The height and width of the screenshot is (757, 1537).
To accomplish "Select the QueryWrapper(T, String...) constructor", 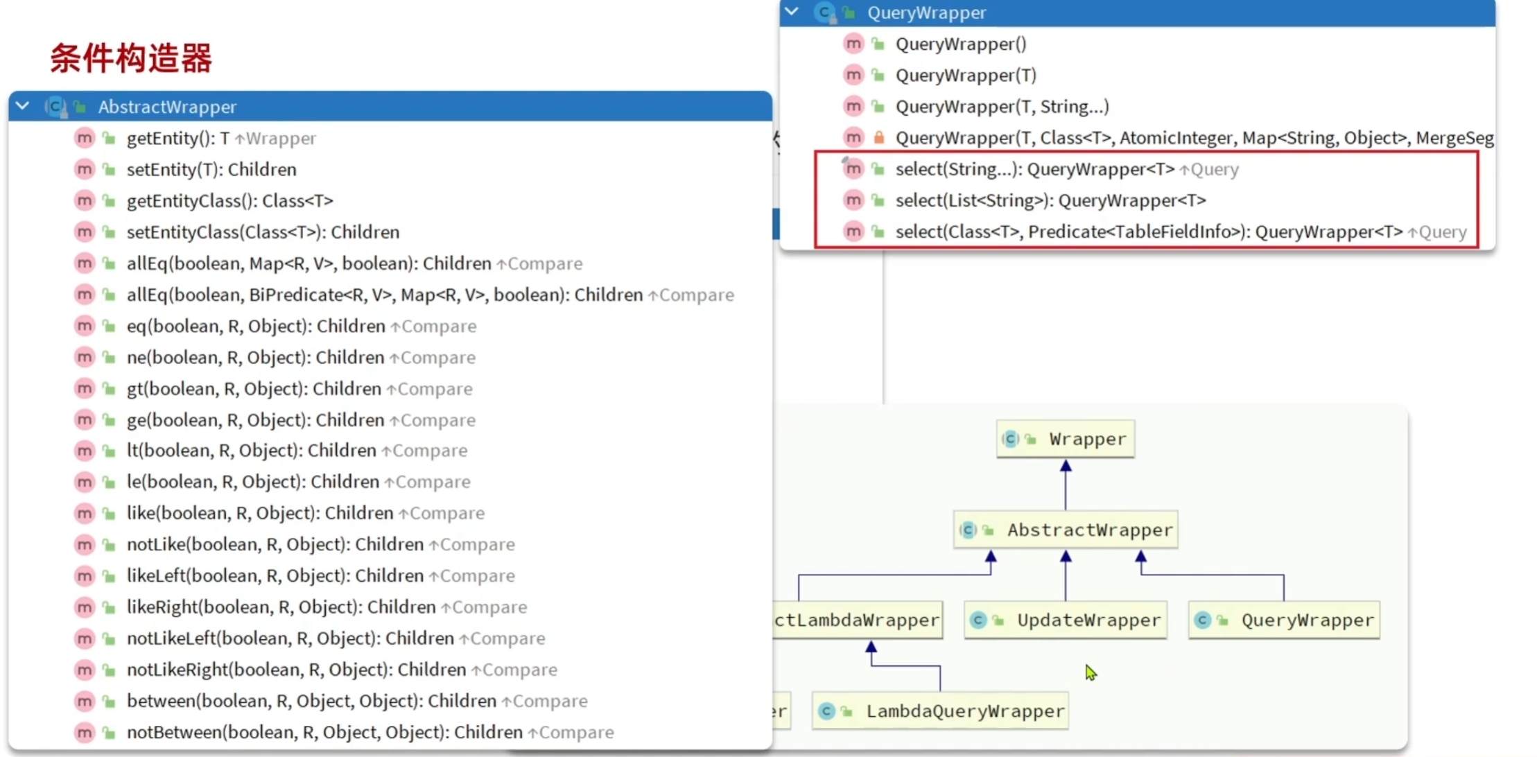I will click(x=1002, y=107).
